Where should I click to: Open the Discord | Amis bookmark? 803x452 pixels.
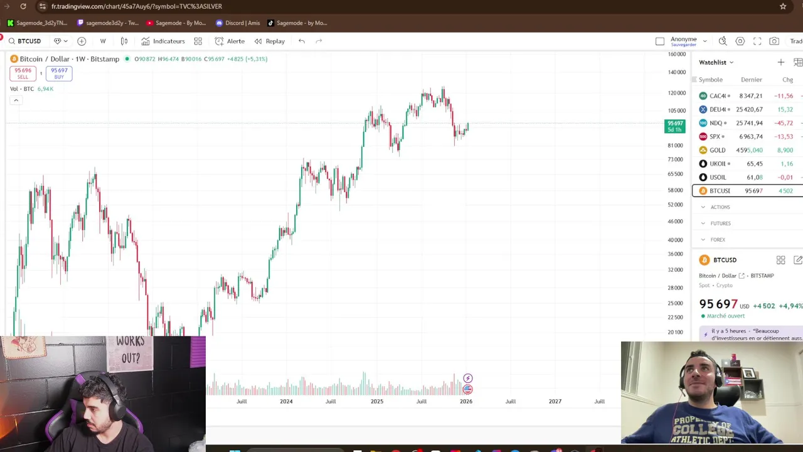[x=237, y=23]
